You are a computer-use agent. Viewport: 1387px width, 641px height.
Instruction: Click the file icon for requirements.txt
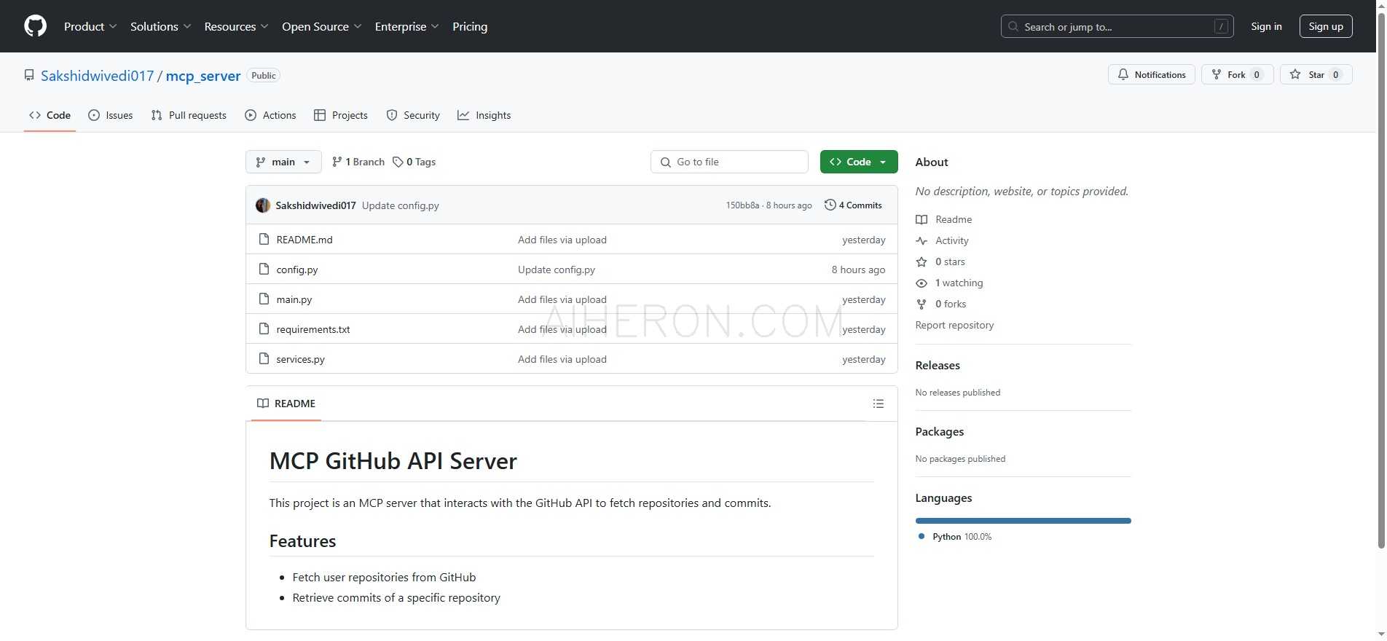click(264, 329)
